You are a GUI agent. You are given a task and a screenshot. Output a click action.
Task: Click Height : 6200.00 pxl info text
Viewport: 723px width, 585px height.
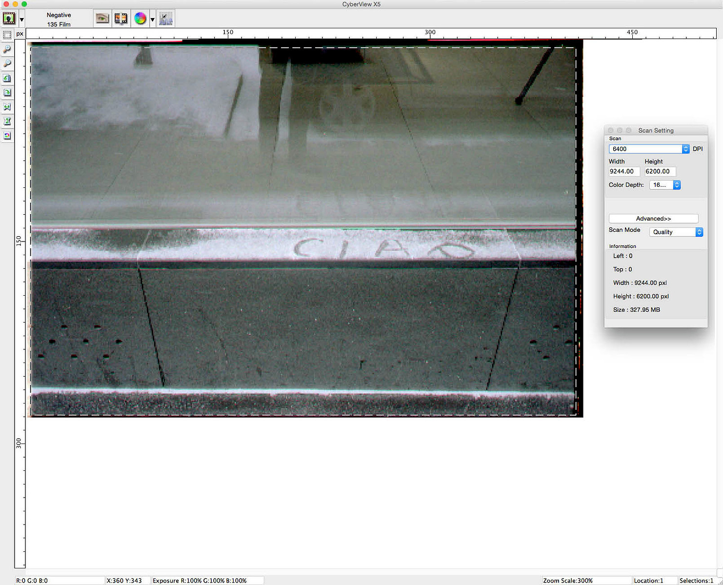pyautogui.click(x=641, y=296)
